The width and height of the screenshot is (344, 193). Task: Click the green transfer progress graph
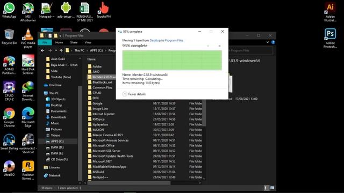click(172, 60)
